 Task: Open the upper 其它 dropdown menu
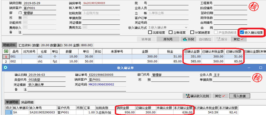tap(239, 39)
